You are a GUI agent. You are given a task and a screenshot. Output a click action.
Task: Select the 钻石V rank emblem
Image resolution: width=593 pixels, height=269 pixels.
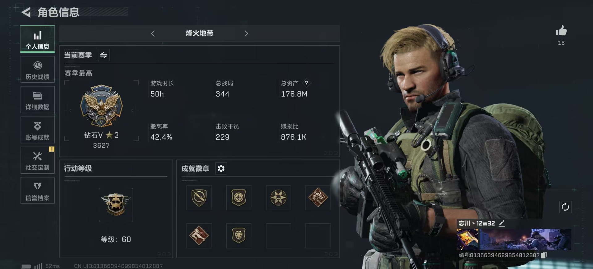(x=101, y=106)
